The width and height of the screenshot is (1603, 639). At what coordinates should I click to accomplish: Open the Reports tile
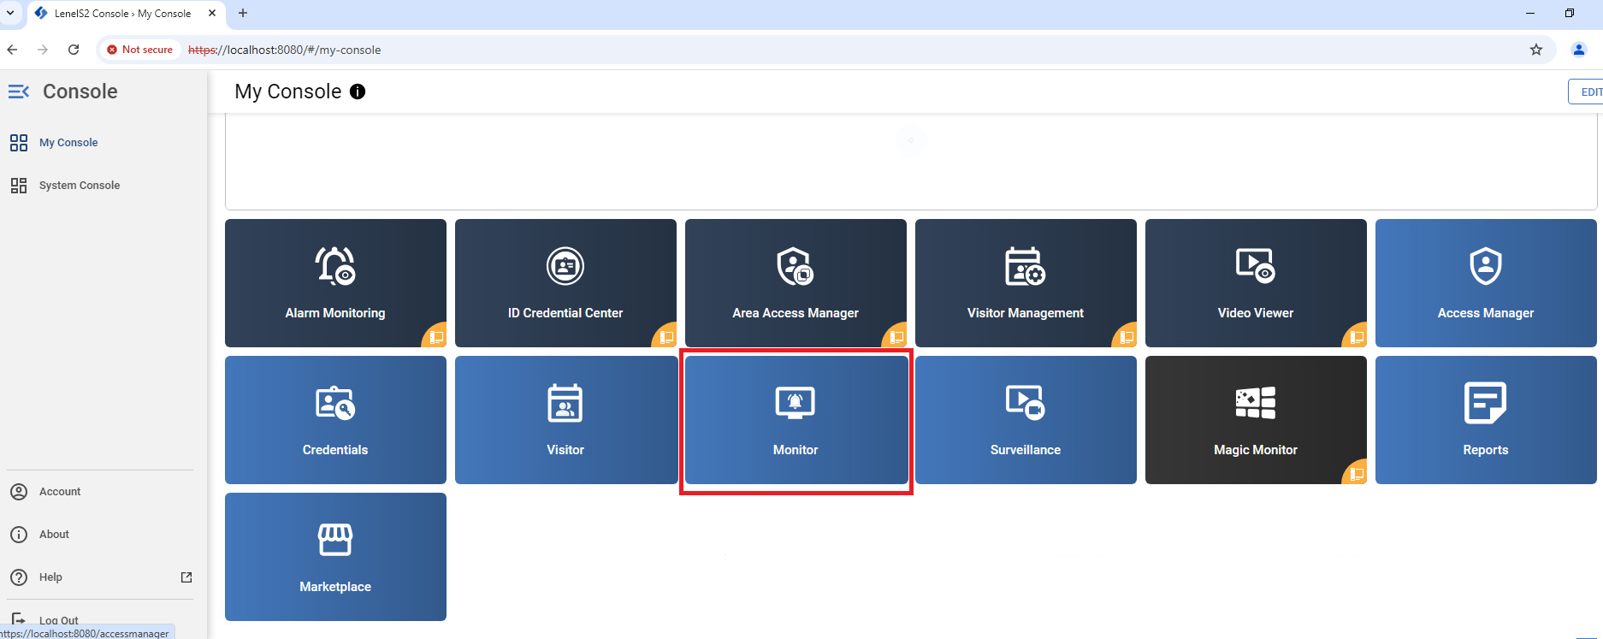click(1486, 420)
